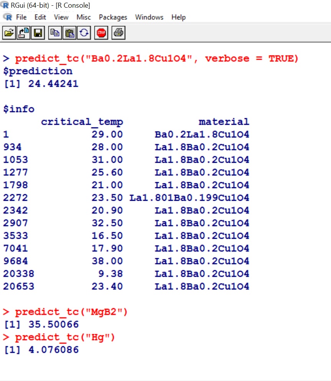The width and height of the screenshot is (331, 381).
Task: Click critical temp 9.38 value
Action: pyautogui.click(x=110, y=273)
